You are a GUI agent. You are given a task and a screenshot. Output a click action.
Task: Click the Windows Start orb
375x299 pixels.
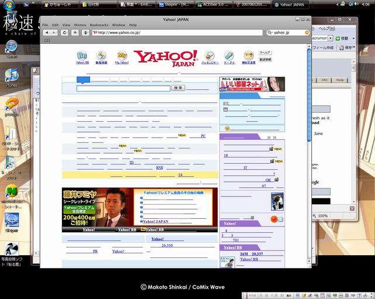[x=9, y=4]
